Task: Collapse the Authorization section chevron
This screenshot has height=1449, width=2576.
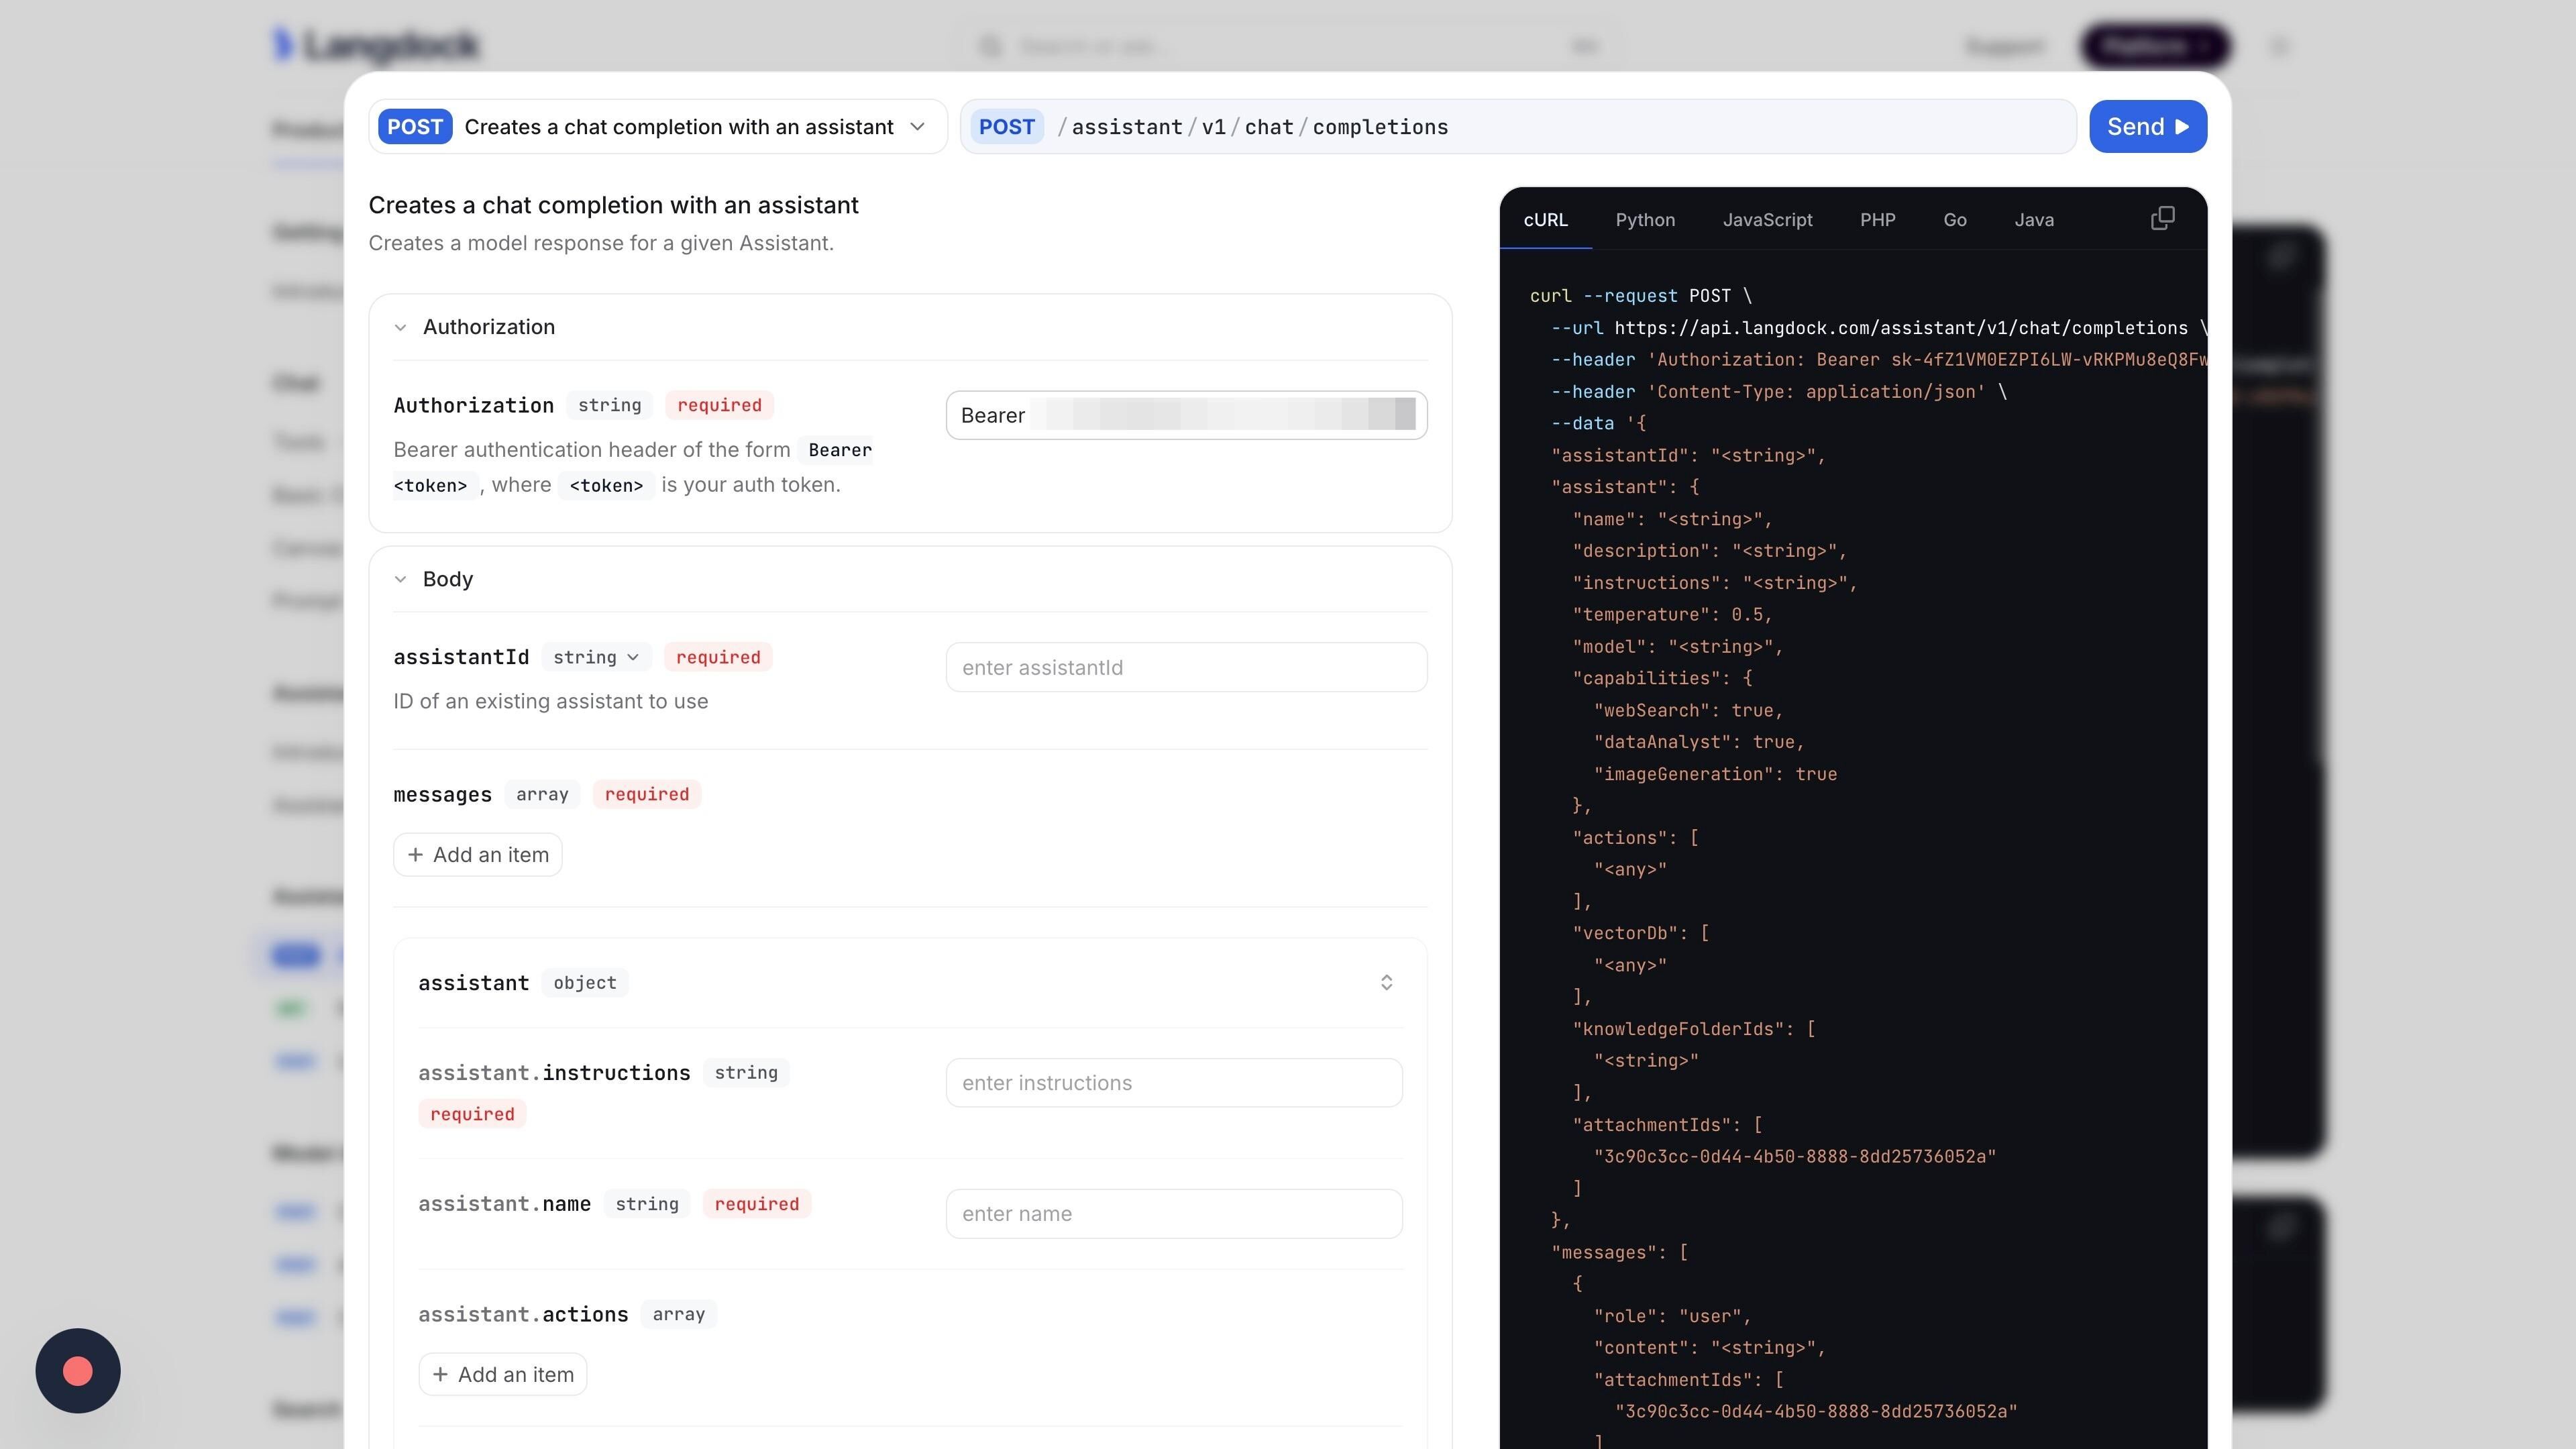Action: point(400,327)
